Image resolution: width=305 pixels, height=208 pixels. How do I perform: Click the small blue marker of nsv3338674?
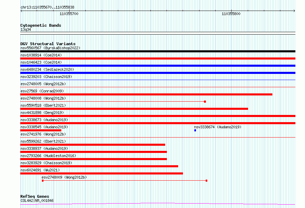[x=195, y=130]
